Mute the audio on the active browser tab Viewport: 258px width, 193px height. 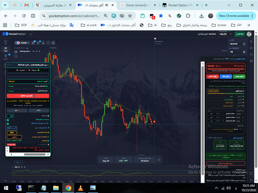pyautogui.click(x=107, y=5)
